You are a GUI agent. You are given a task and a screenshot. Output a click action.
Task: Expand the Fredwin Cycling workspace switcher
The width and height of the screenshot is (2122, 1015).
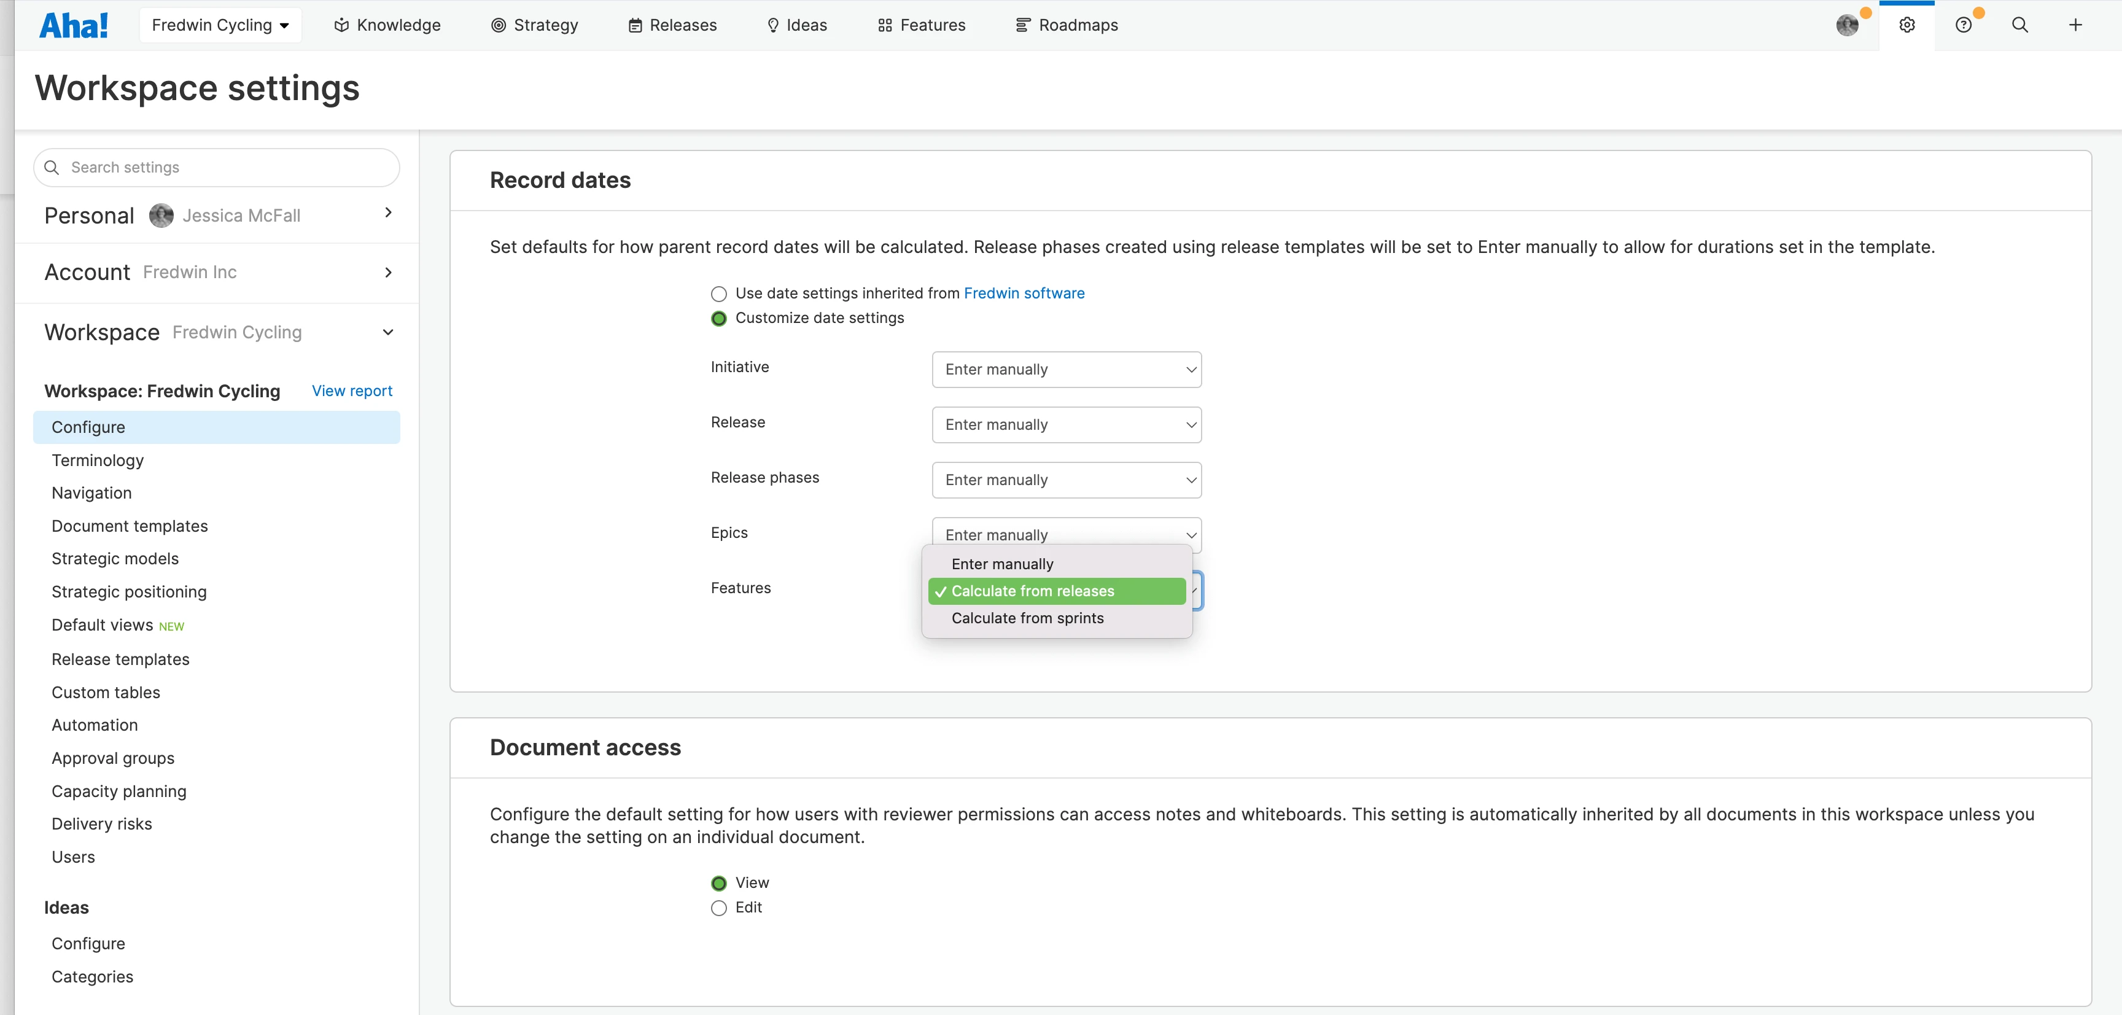pos(220,26)
